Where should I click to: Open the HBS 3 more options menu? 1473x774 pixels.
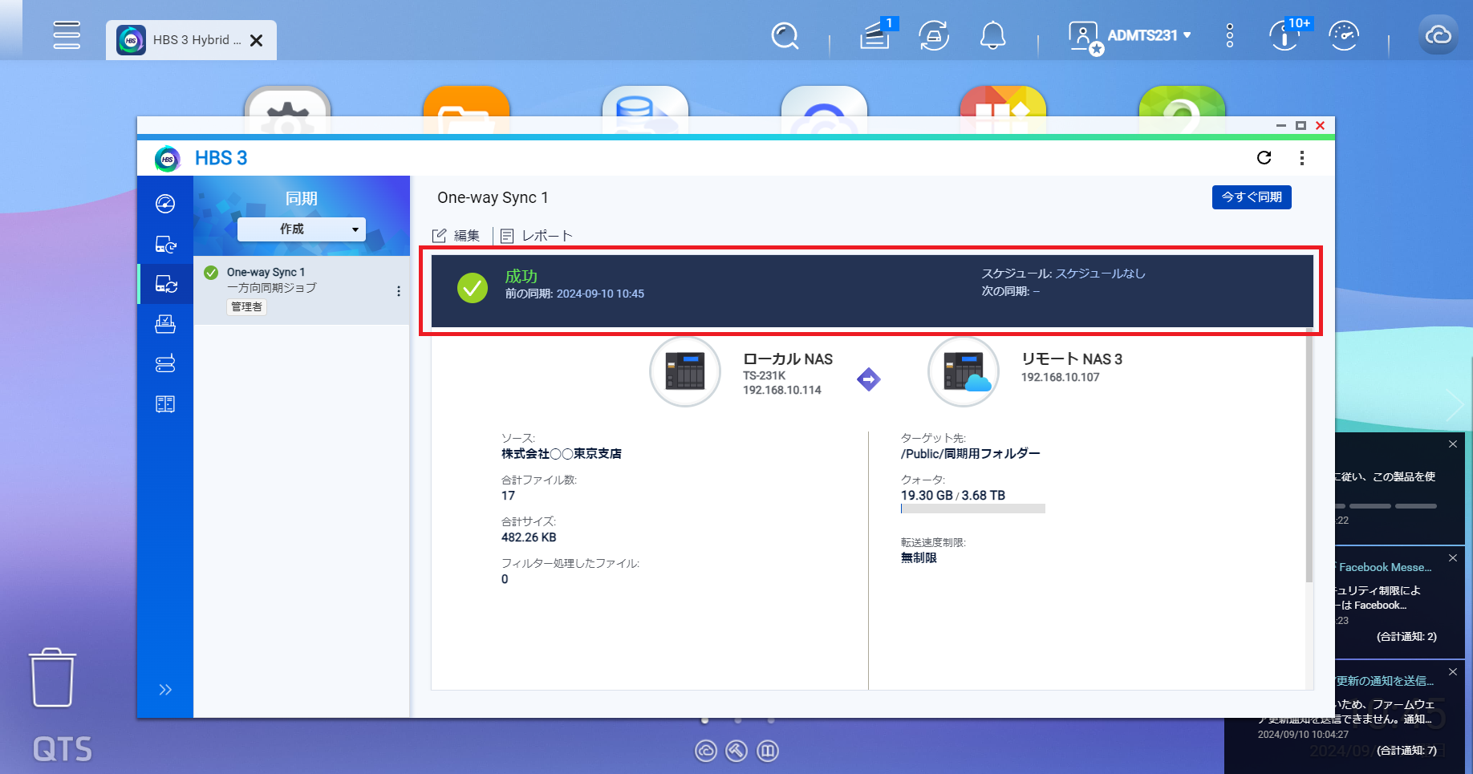(1302, 158)
